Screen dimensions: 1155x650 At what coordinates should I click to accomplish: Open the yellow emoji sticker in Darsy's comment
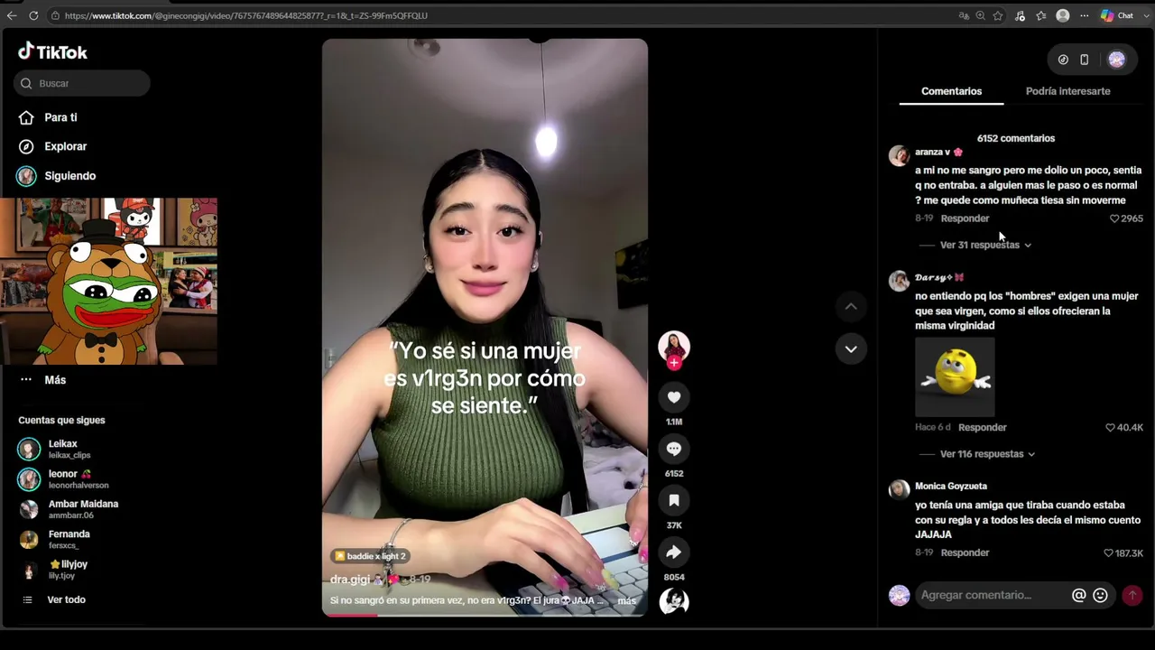955,376
